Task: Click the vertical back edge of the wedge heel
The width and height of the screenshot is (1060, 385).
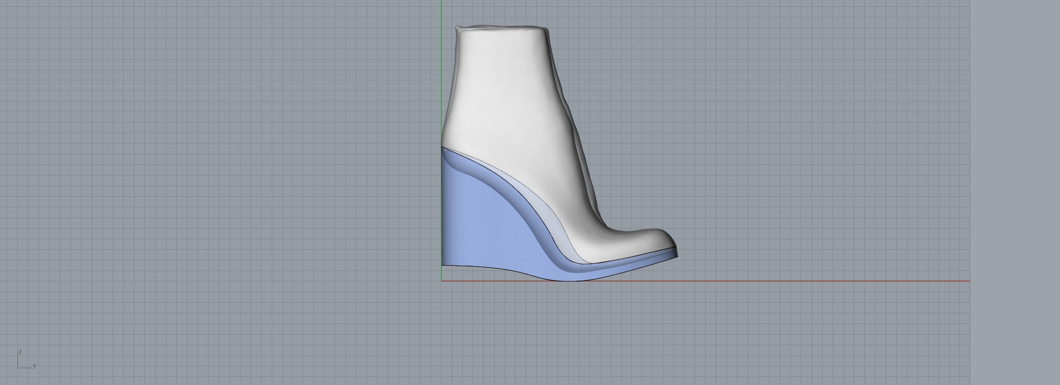Action: [x=442, y=217]
